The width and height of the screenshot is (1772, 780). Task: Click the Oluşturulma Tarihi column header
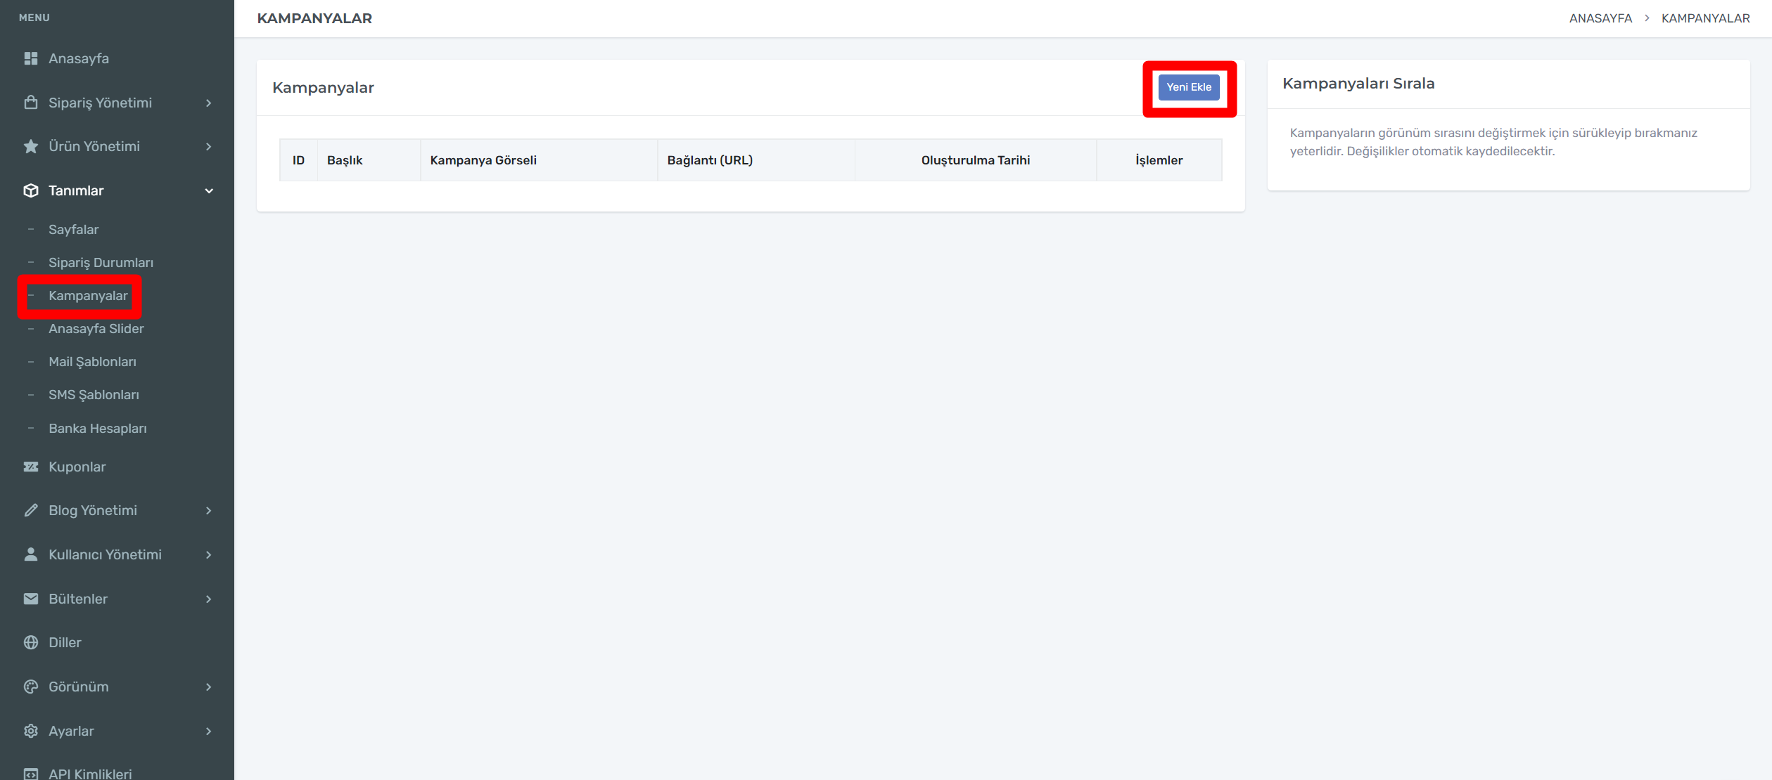click(x=975, y=160)
